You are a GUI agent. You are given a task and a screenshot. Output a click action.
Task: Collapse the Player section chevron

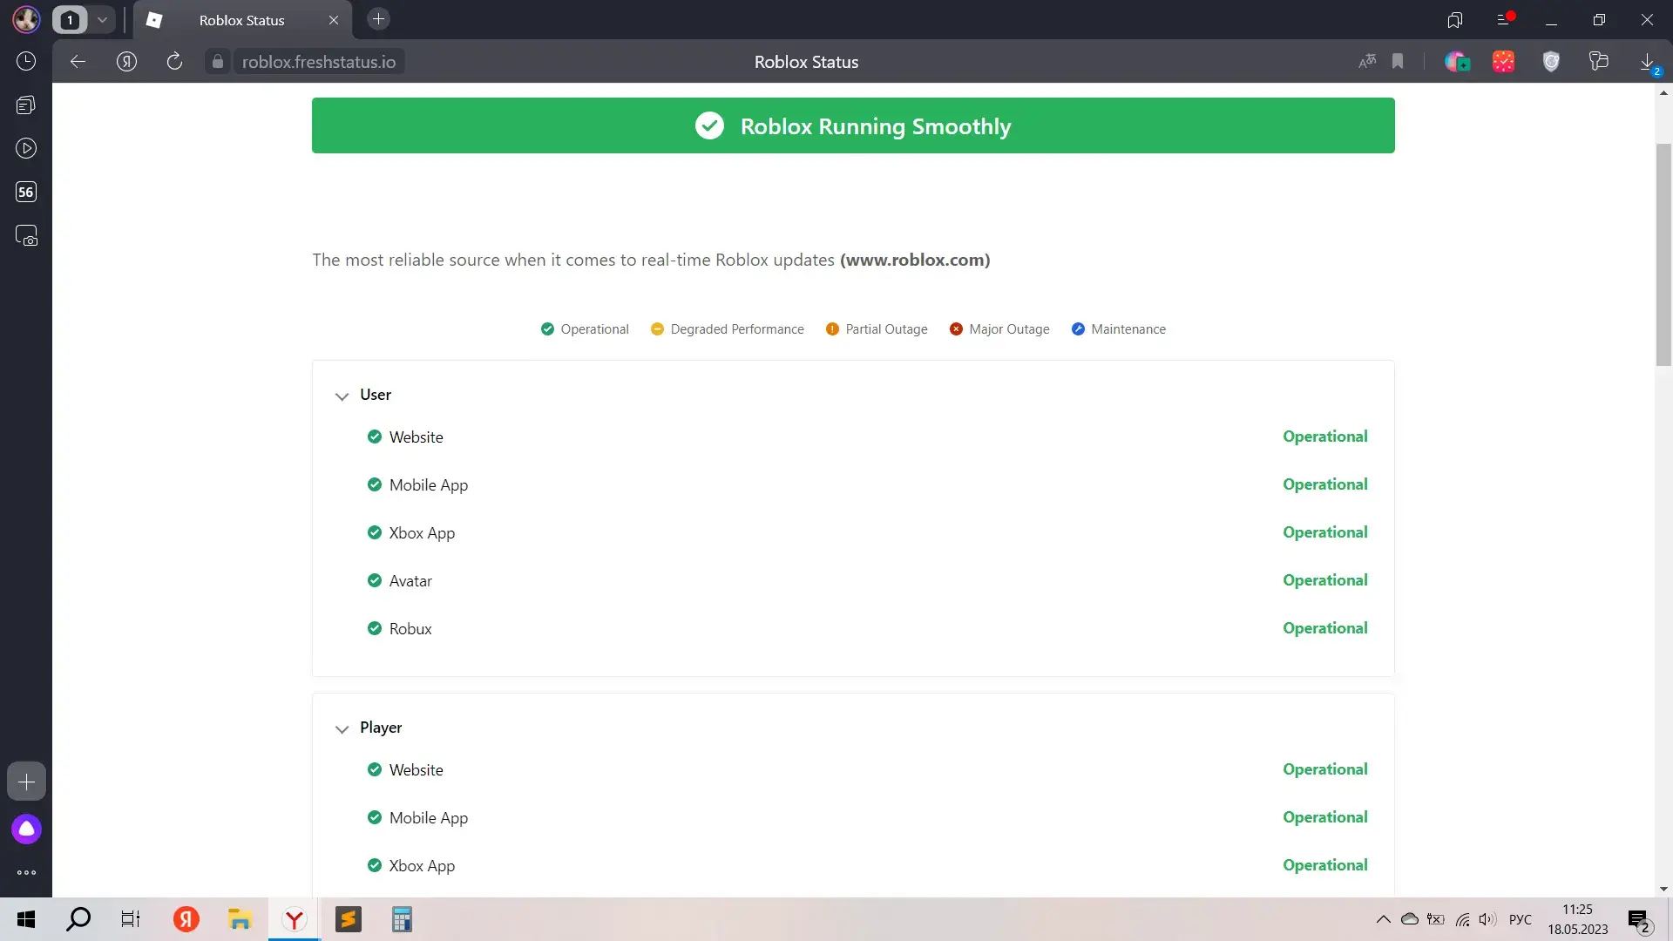[x=342, y=728]
